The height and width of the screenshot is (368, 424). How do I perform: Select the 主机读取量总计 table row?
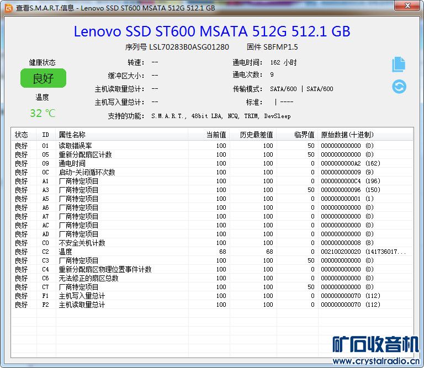click(x=212, y=305)
